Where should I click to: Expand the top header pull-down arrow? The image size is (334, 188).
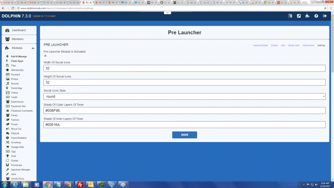pyautogui.click(x=167, y=13)
